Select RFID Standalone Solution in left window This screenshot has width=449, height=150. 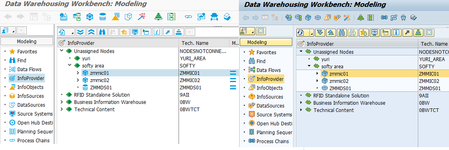(102, 95)
